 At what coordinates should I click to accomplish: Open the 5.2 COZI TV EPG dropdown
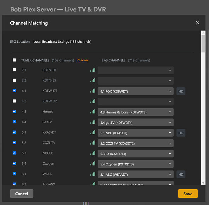pos(135,143)
